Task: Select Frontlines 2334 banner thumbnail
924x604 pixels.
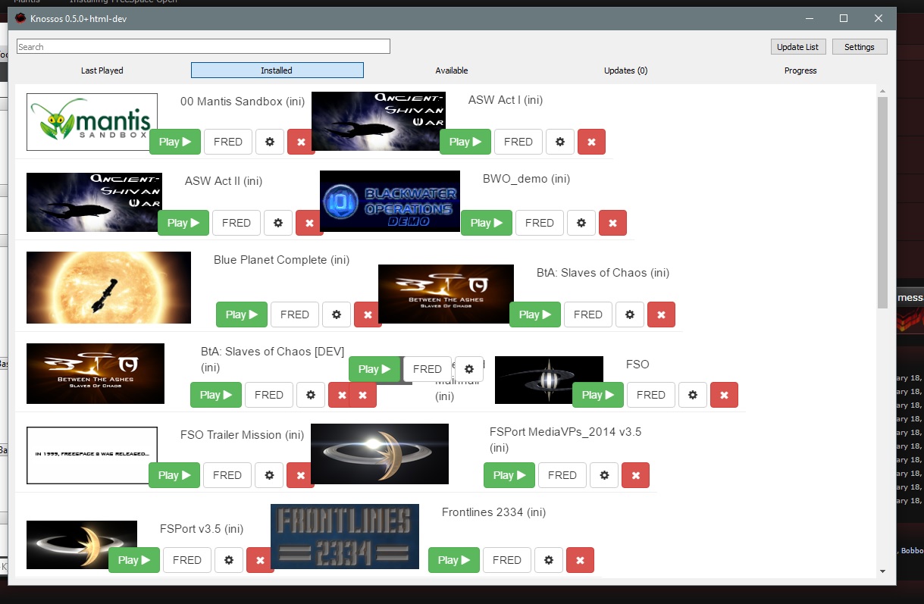Action: pyautogui.click(x=345, y=536)
